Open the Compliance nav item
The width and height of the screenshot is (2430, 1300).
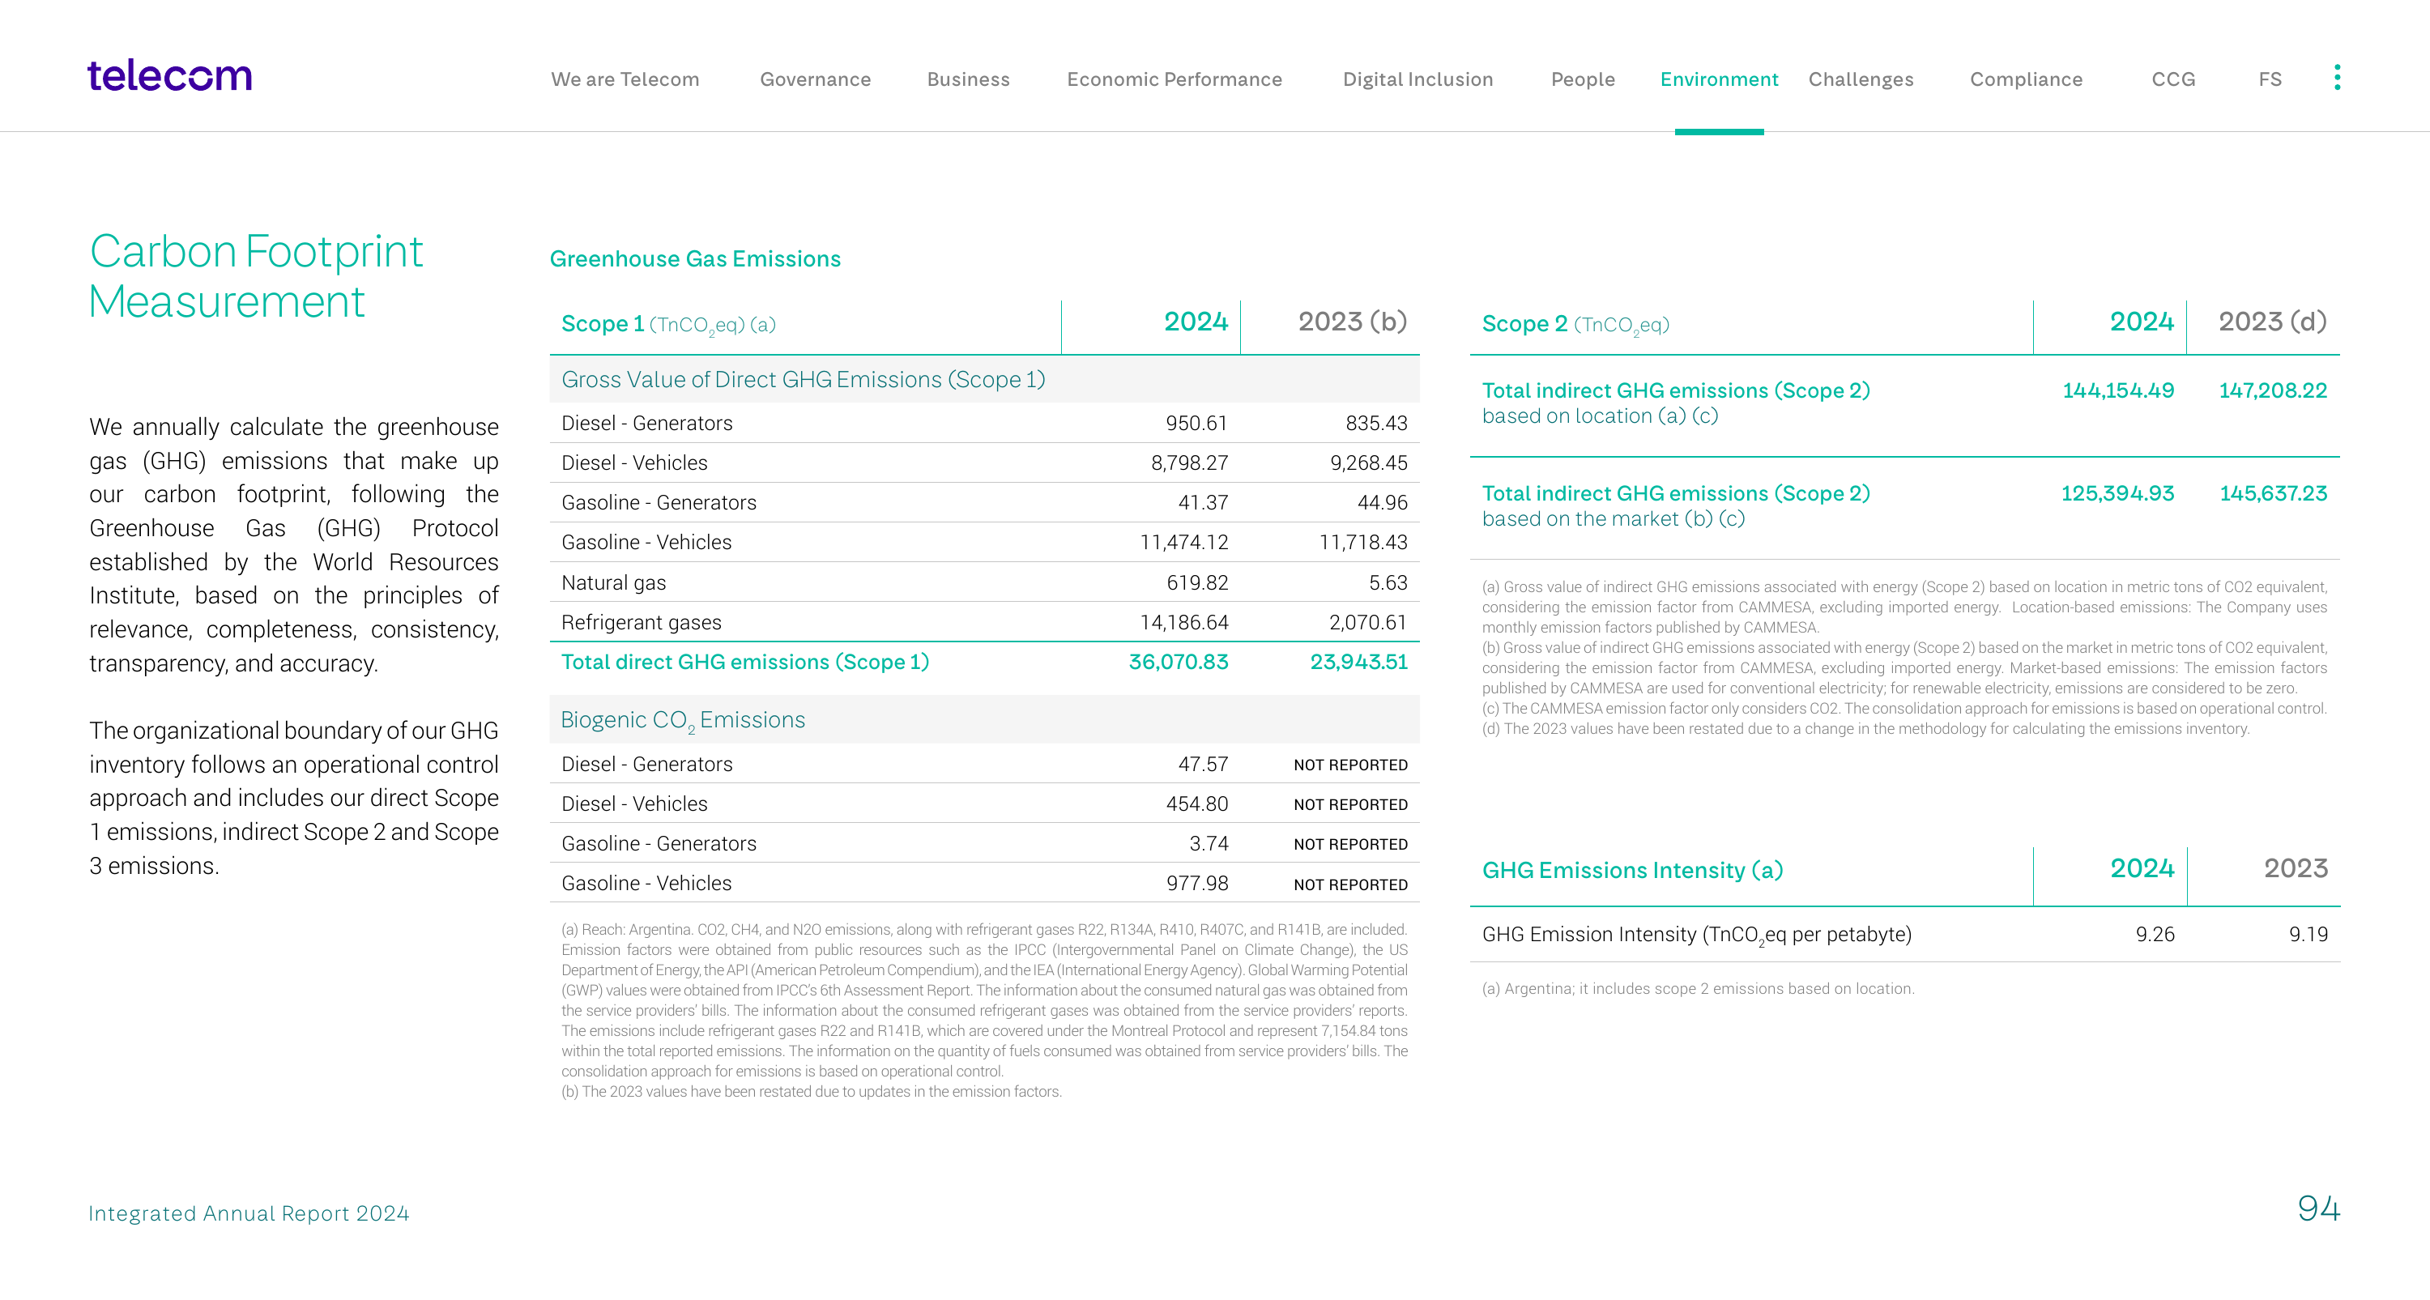pos(2025,79)
